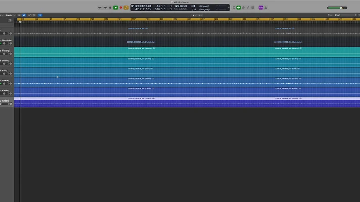Screen dimensions: 360x202
Task: Click the yellow cycle ruler strip
Action: tap(188, 19)
